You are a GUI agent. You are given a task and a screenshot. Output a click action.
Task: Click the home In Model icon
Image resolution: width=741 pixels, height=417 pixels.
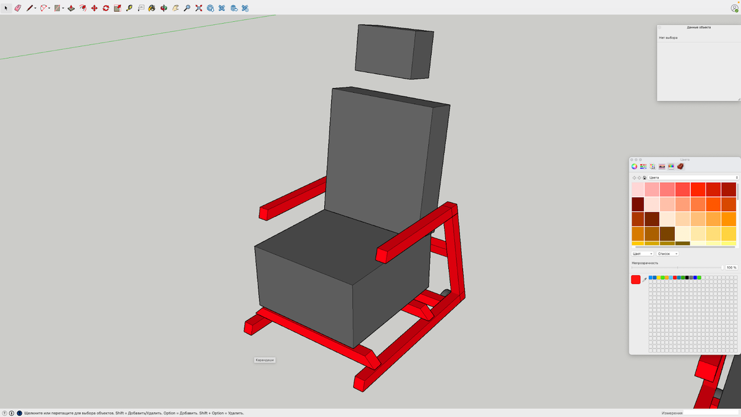tap(645, 177)
